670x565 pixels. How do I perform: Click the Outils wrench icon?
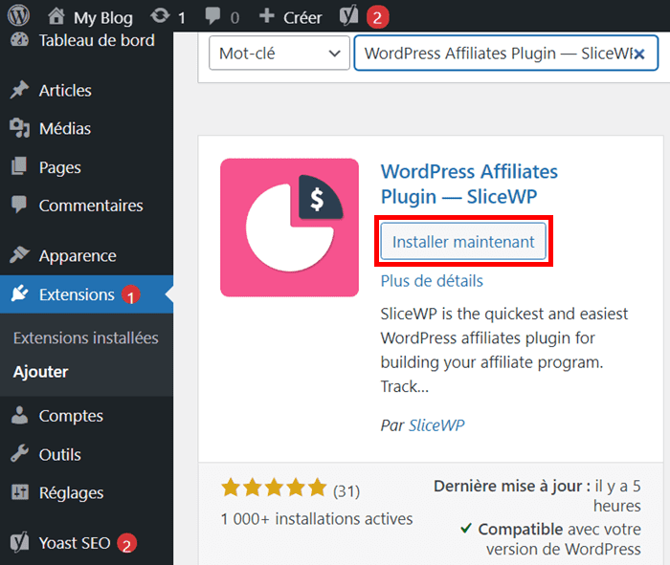(x=20, y=453)
